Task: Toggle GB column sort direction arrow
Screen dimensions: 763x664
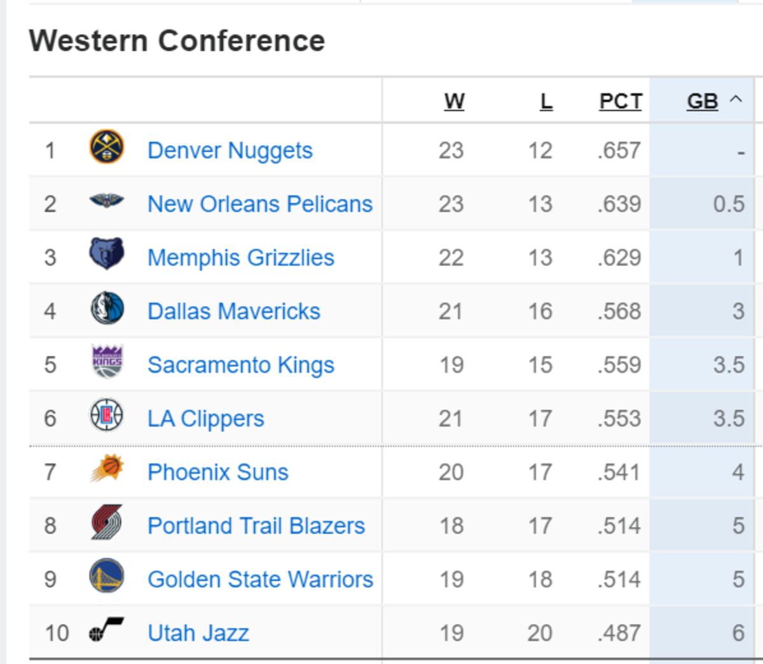Action: (736, 100)
